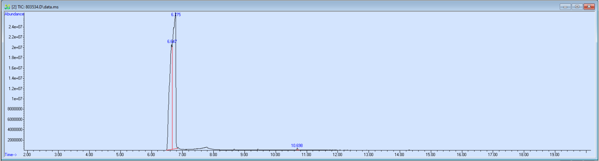Click the 2000000 abundance tick label
The width and height of the screenshot is (599, 161).
(15, 140)
